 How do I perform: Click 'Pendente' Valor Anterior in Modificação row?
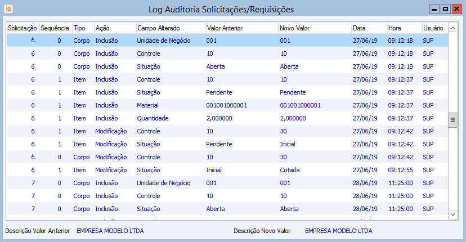point(219,144)
